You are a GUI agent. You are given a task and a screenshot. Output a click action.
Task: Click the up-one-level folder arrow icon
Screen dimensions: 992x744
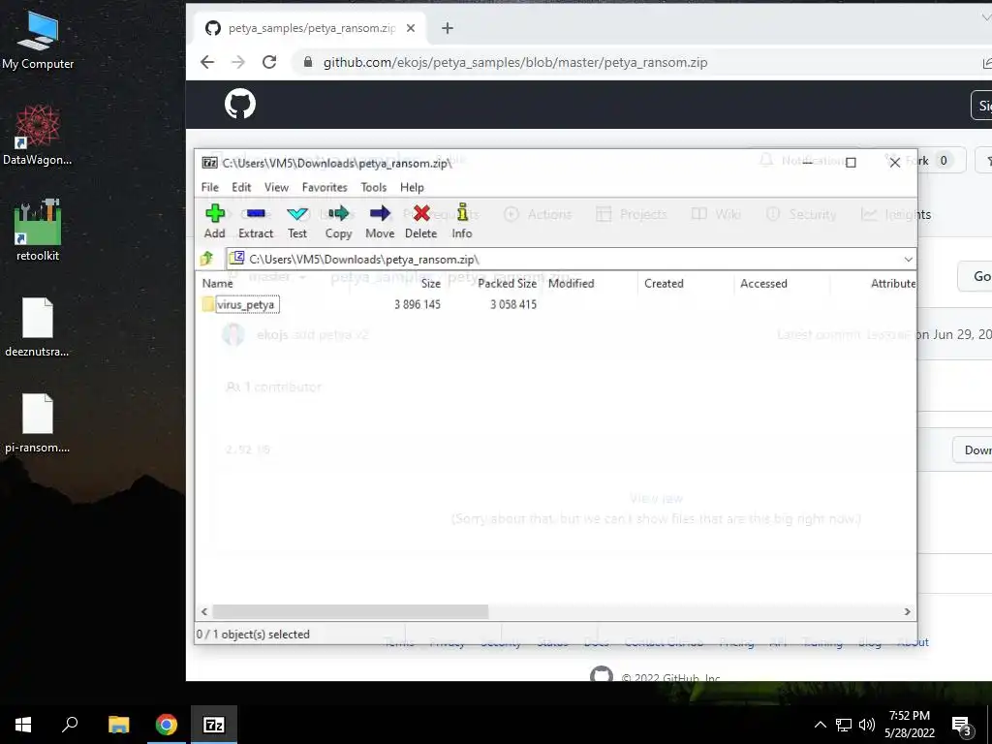207,258
